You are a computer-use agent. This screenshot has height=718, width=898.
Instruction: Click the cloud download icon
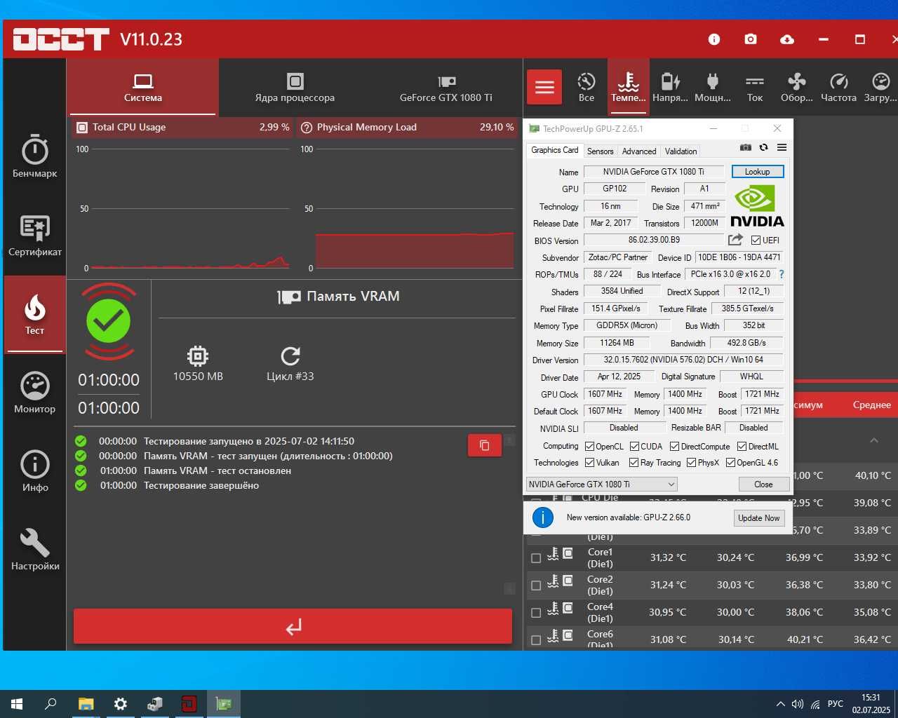(x=787, y=39)
